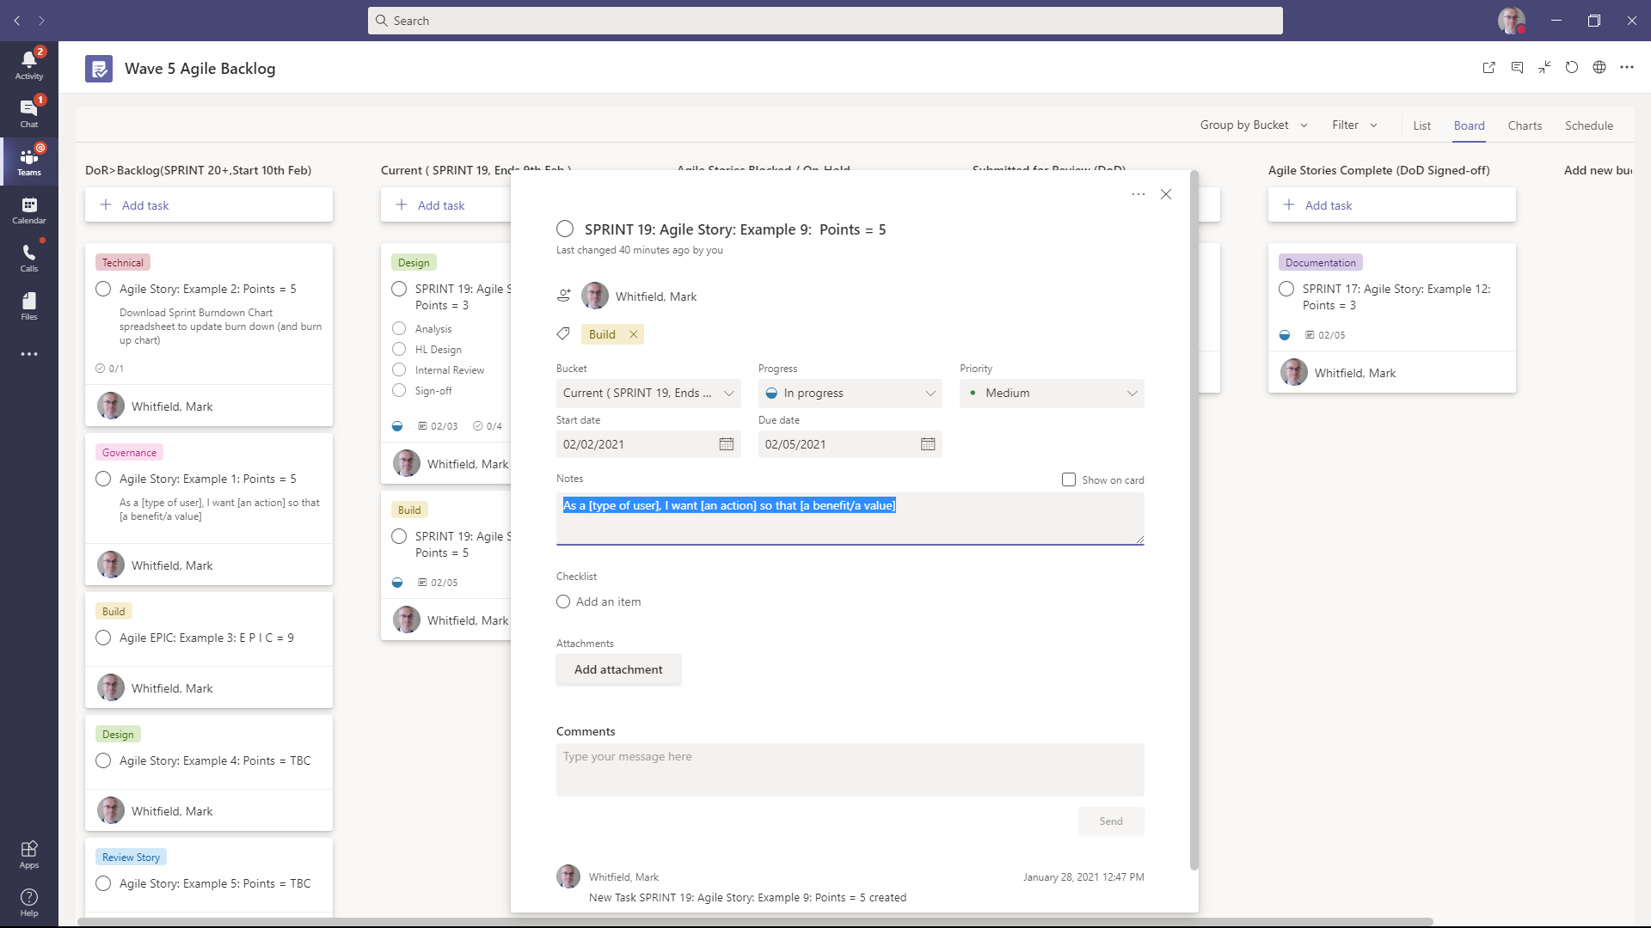Open the Progress dropdown showing In progress
Screen dimensions: 1651x928
click(x=850, y=393)
